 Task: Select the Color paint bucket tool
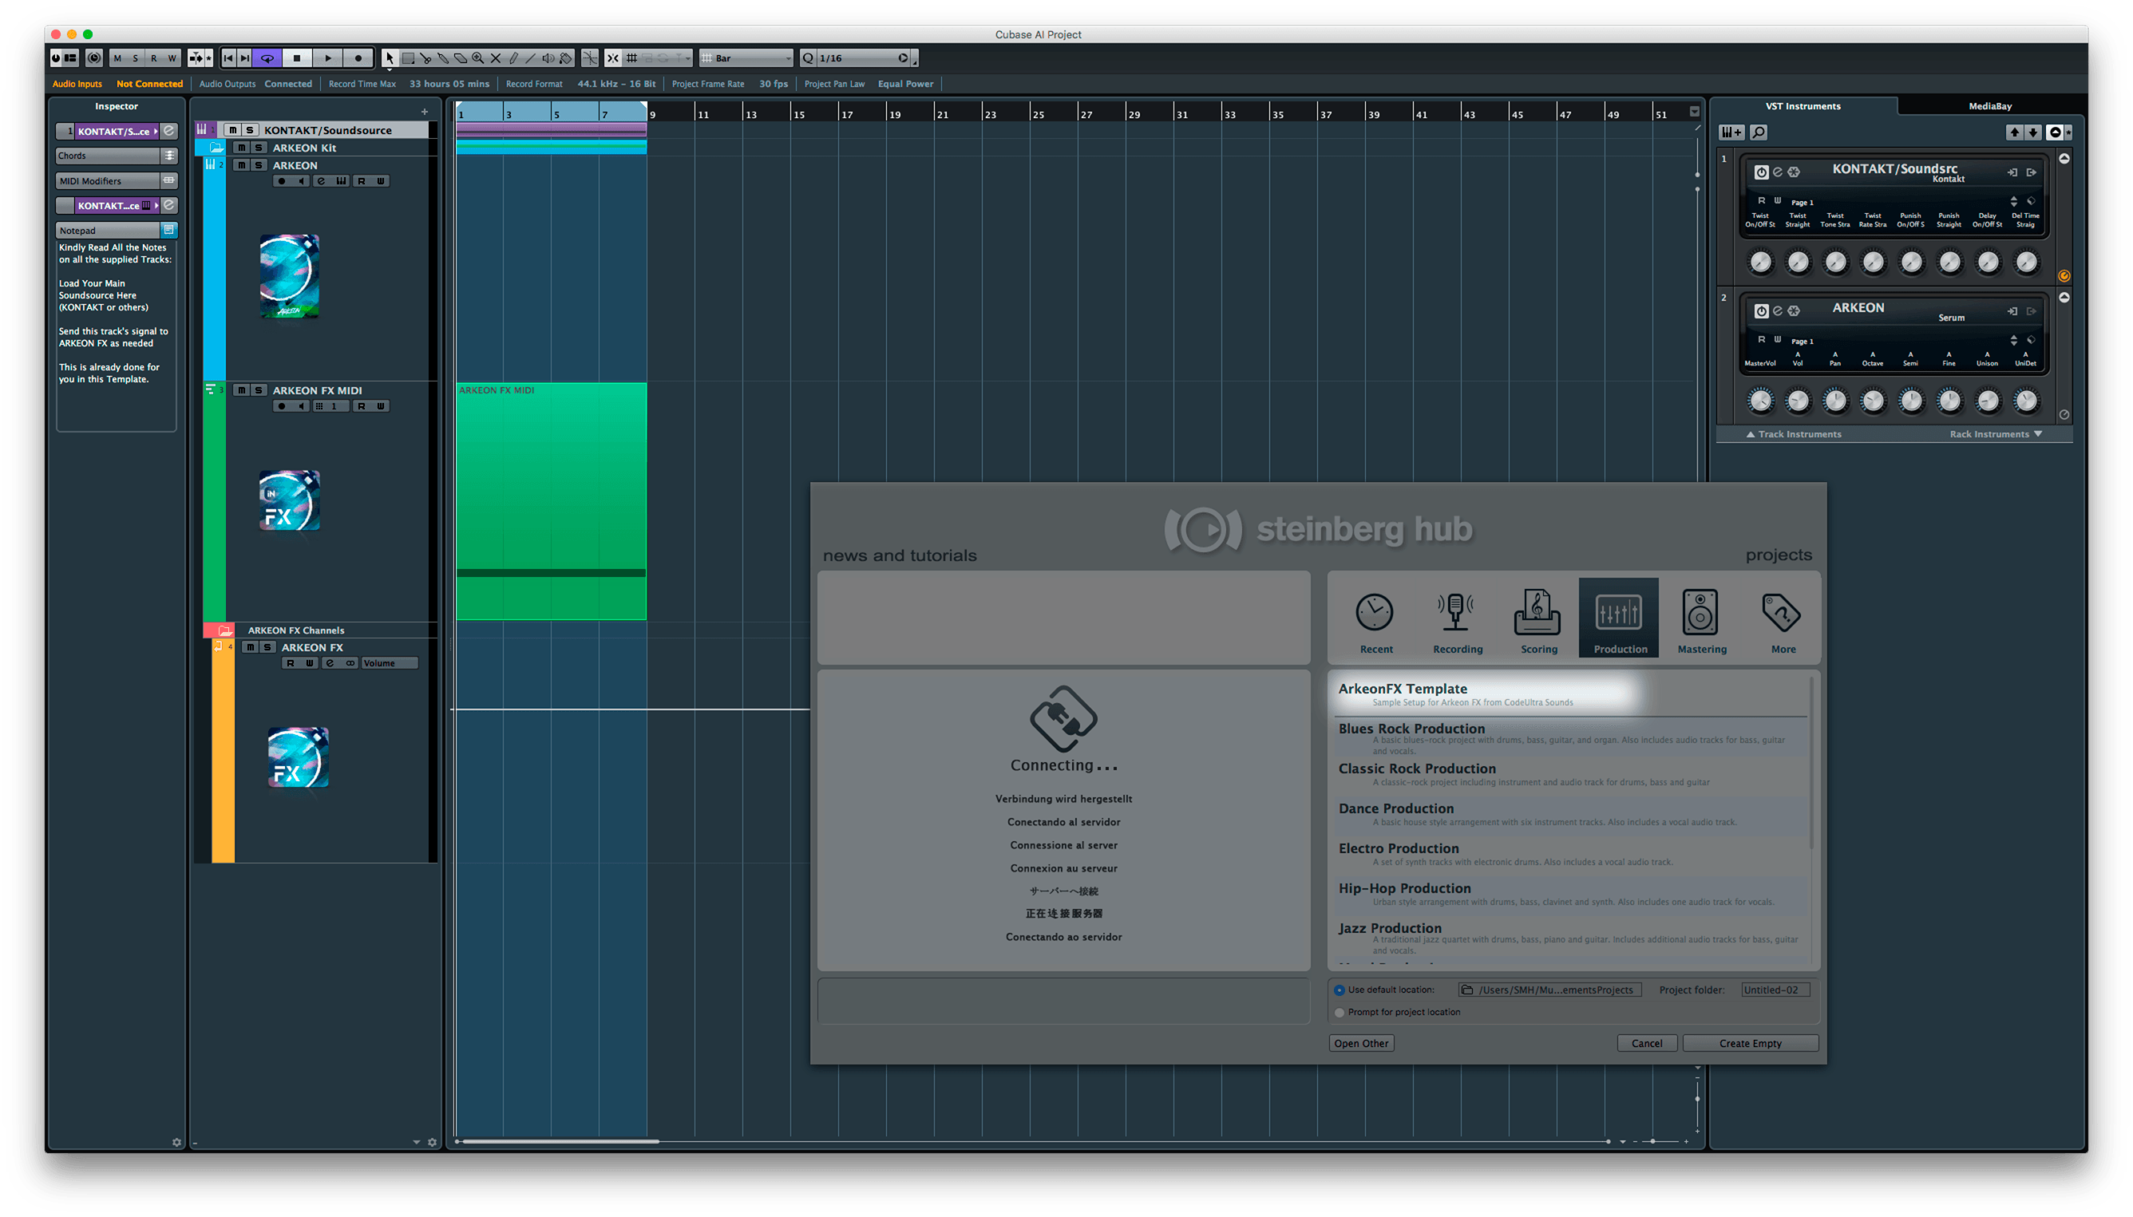click(566, 57)
